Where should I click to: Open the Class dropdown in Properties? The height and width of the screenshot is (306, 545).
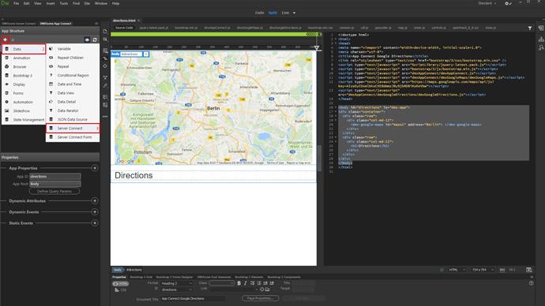[222, 283]
